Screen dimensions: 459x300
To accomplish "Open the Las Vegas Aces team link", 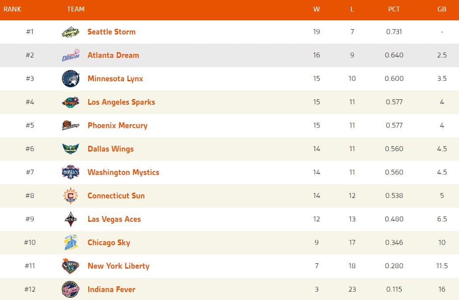I will [115, 219].
